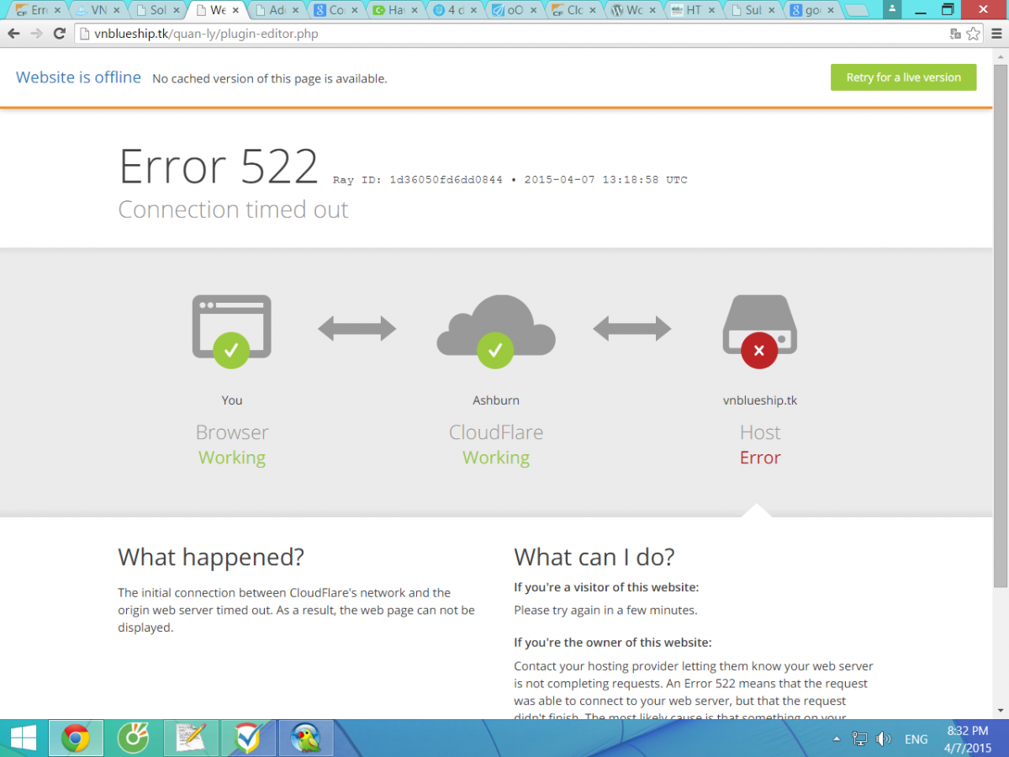This screenshot has width=1009, height=757.
Task: Go back using the browser back arrow
Action: click(x=13, y=34)
